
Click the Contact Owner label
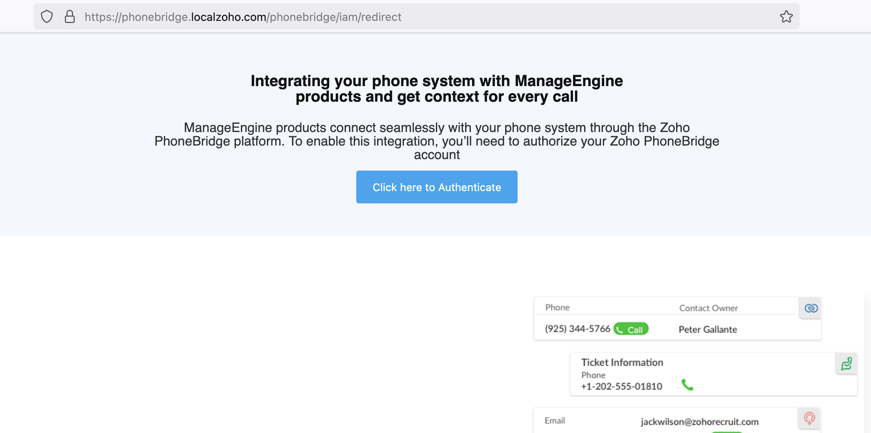708,308
